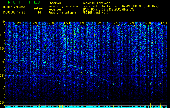
Task: Click the meteor label
Action: tap(38, 8)
